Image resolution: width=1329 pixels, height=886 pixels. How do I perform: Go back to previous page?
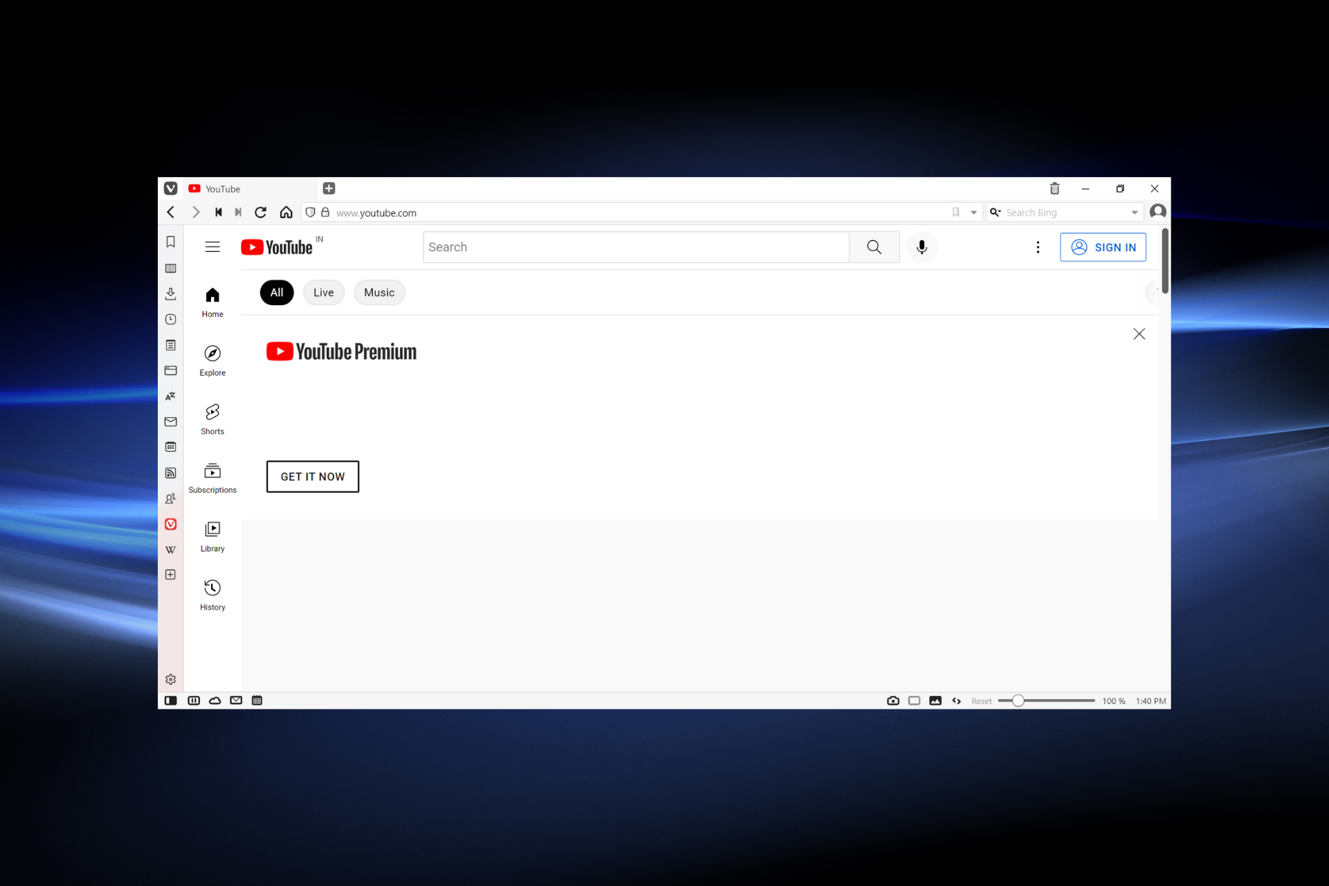coord(171,212)
